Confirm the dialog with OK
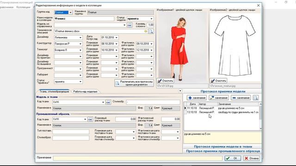Image resolution: width=296 pixels, height=166 pixels. [233, 158]
